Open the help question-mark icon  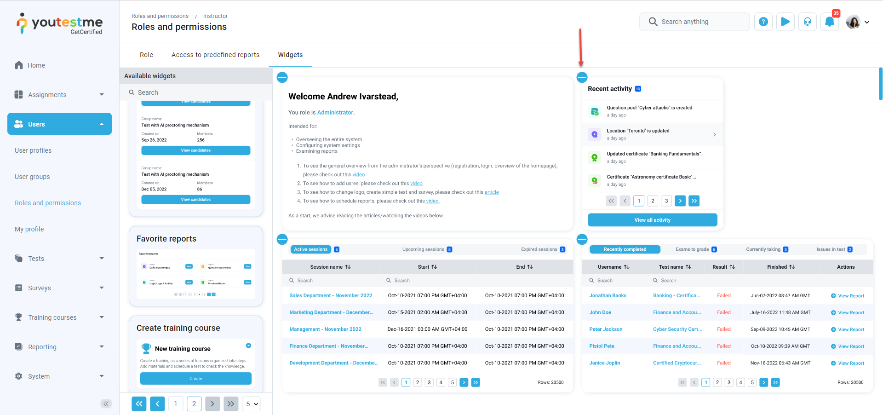coord(763,22)
